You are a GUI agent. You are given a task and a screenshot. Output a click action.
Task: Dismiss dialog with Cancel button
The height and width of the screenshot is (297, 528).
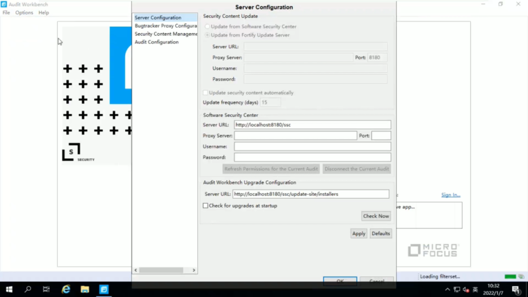[x=377, y=280]
